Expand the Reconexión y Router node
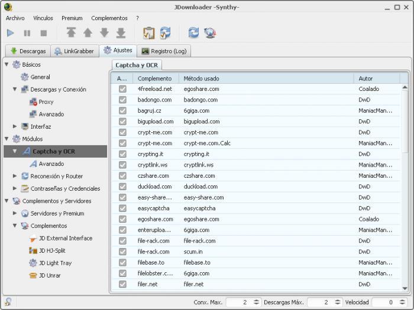The height and width of the screenshot is (310, 414). coord(15,176)
